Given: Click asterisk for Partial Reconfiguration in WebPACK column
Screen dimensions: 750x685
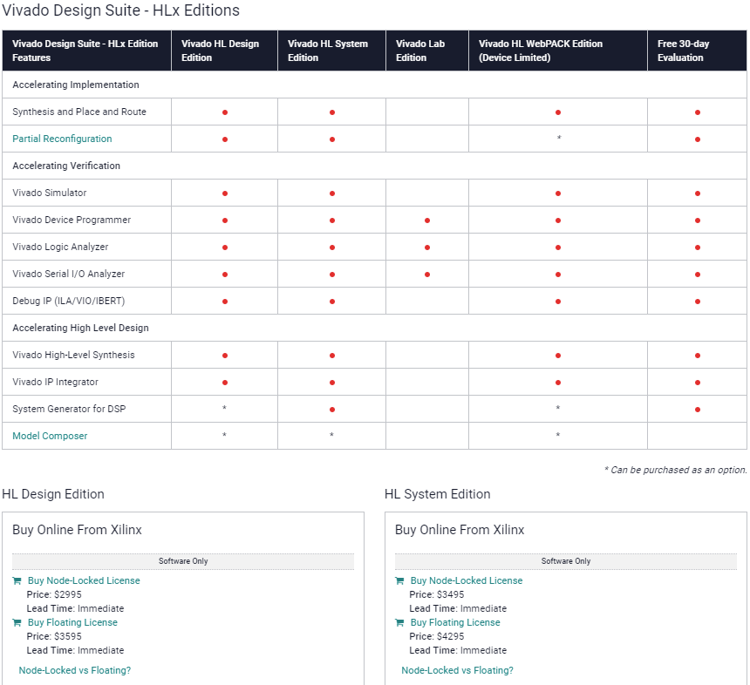Looking at the screenshot, I should [x=559, y=139].
